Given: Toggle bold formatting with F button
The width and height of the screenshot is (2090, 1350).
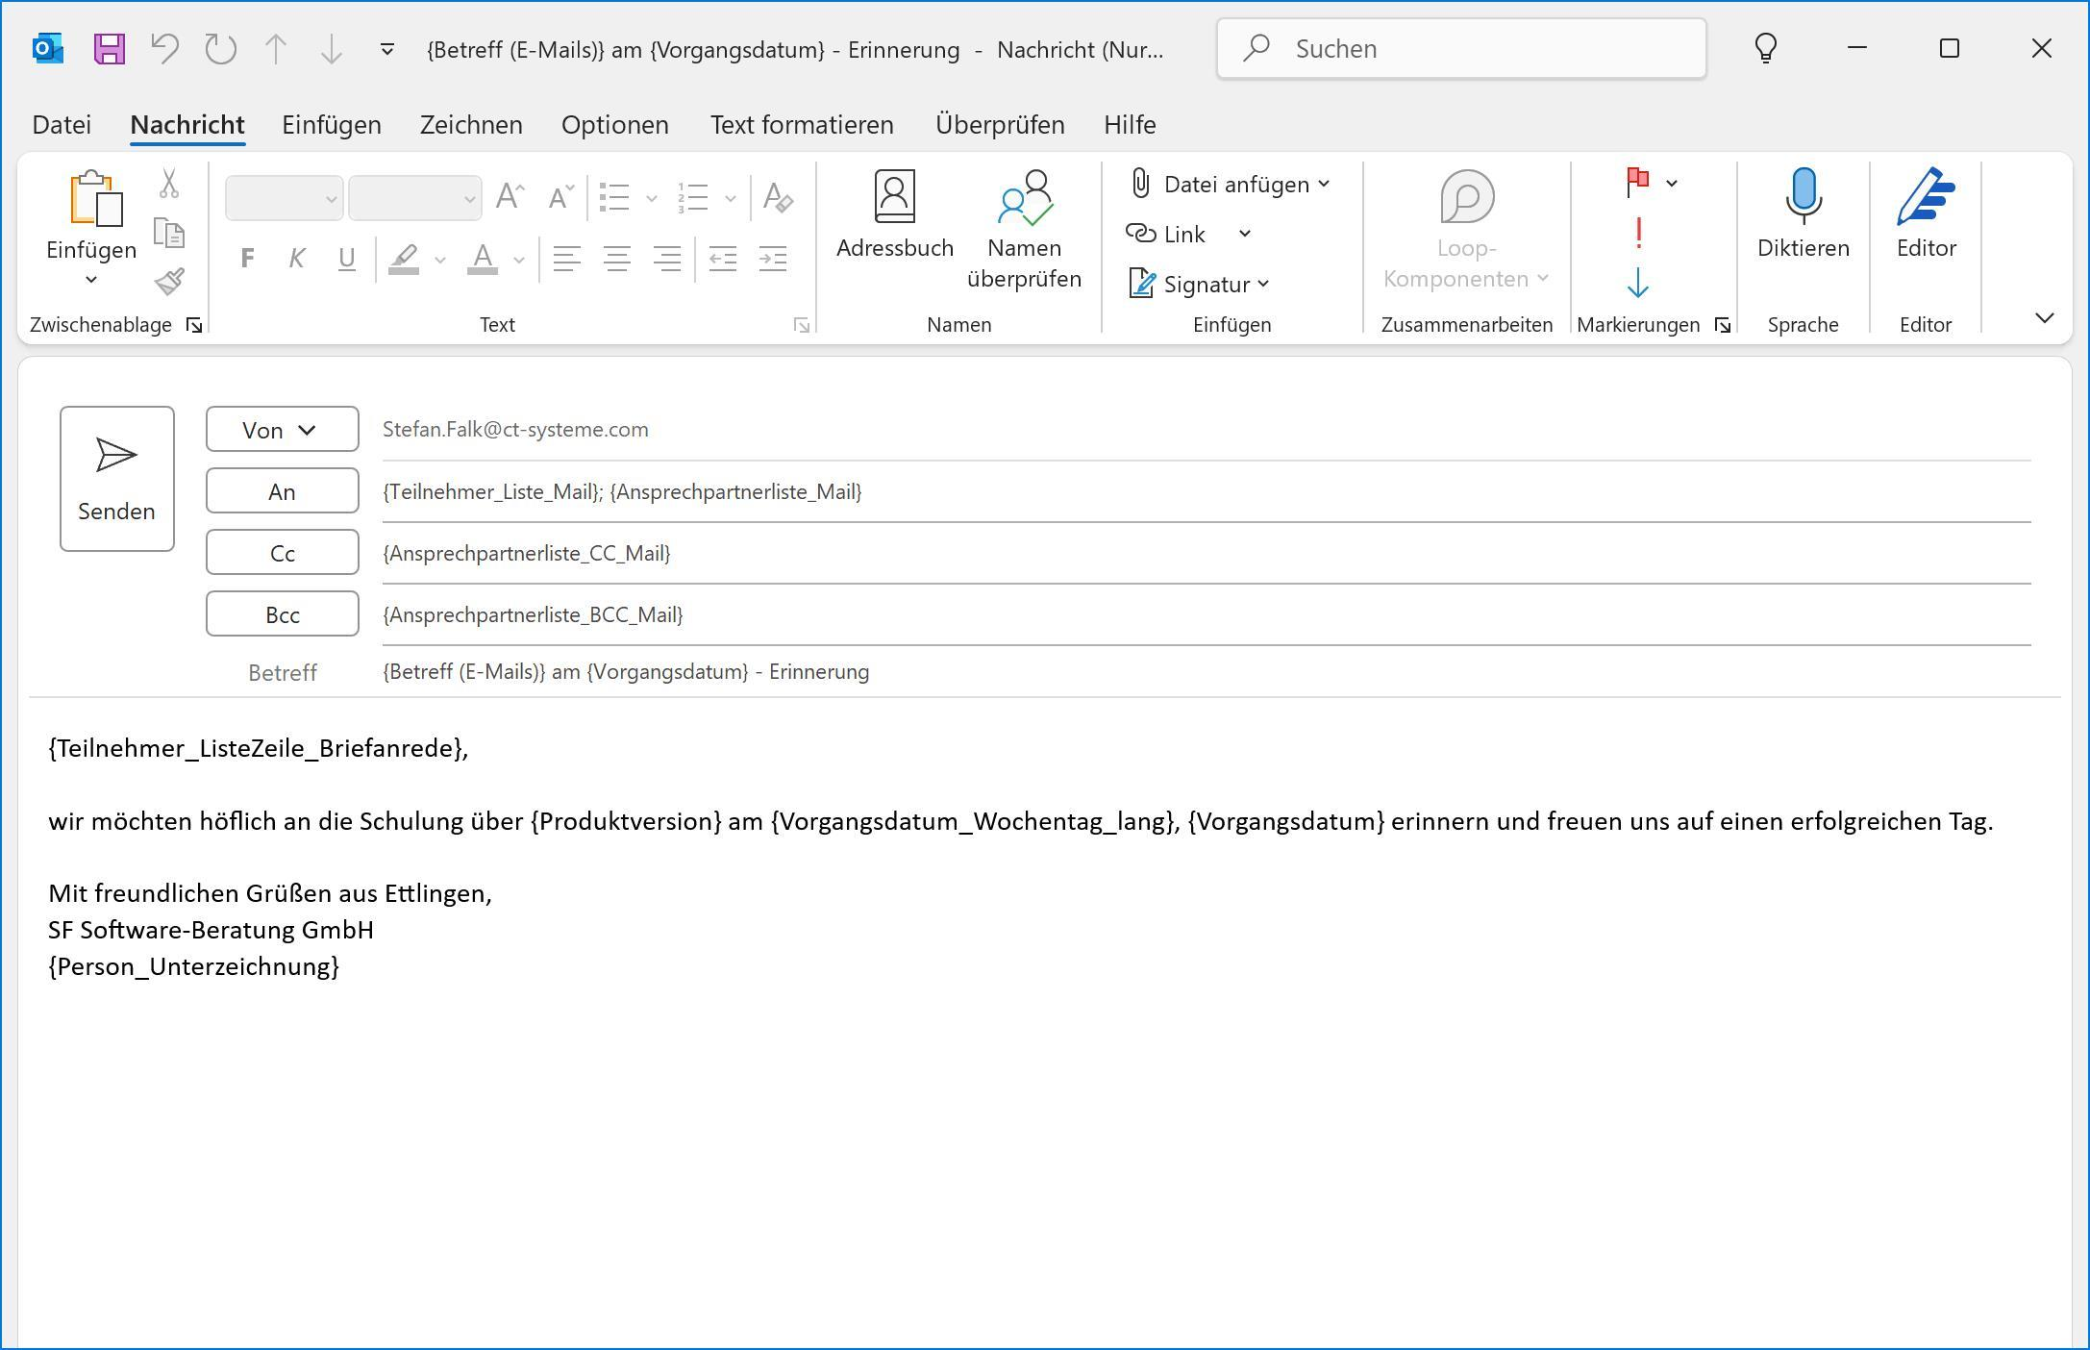Looking at the screenshot, I should click(247, 259).
